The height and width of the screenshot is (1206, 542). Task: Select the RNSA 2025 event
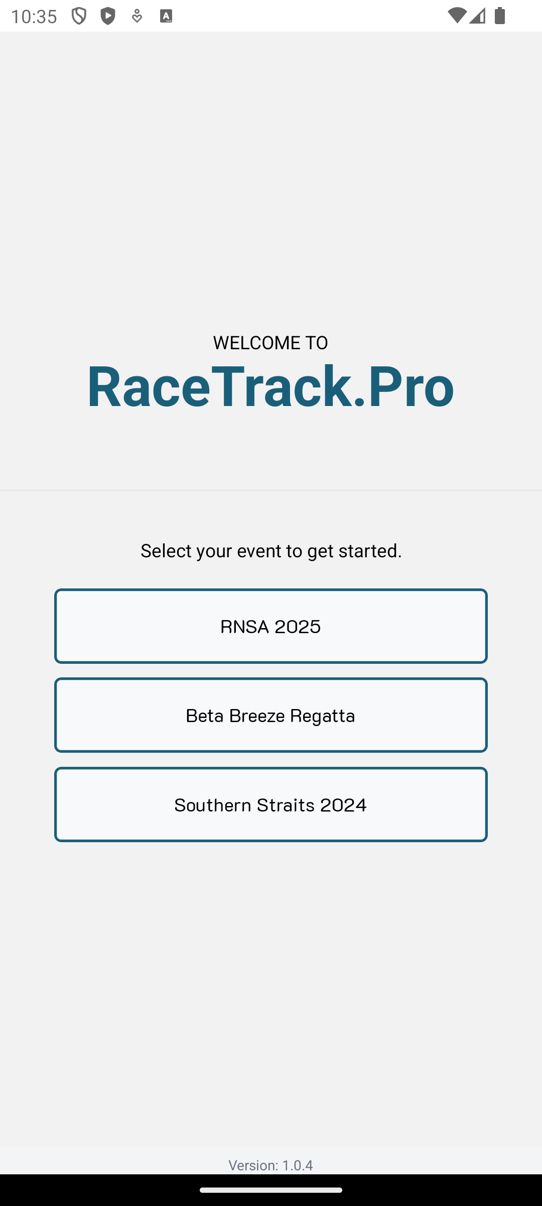[x=271, y=626]
